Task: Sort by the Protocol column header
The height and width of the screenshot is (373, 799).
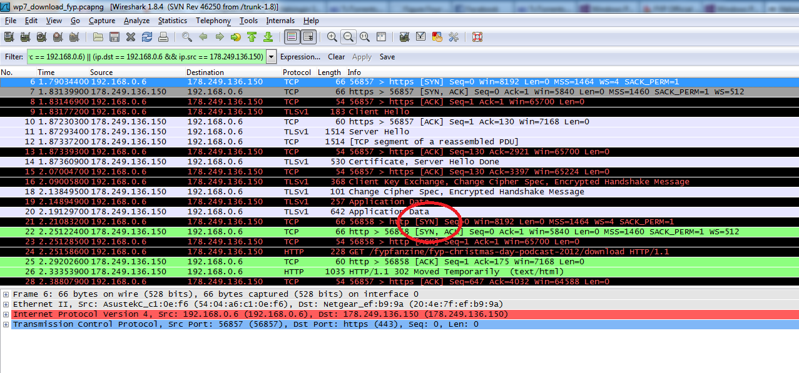Action: click(x=297, y=72)
